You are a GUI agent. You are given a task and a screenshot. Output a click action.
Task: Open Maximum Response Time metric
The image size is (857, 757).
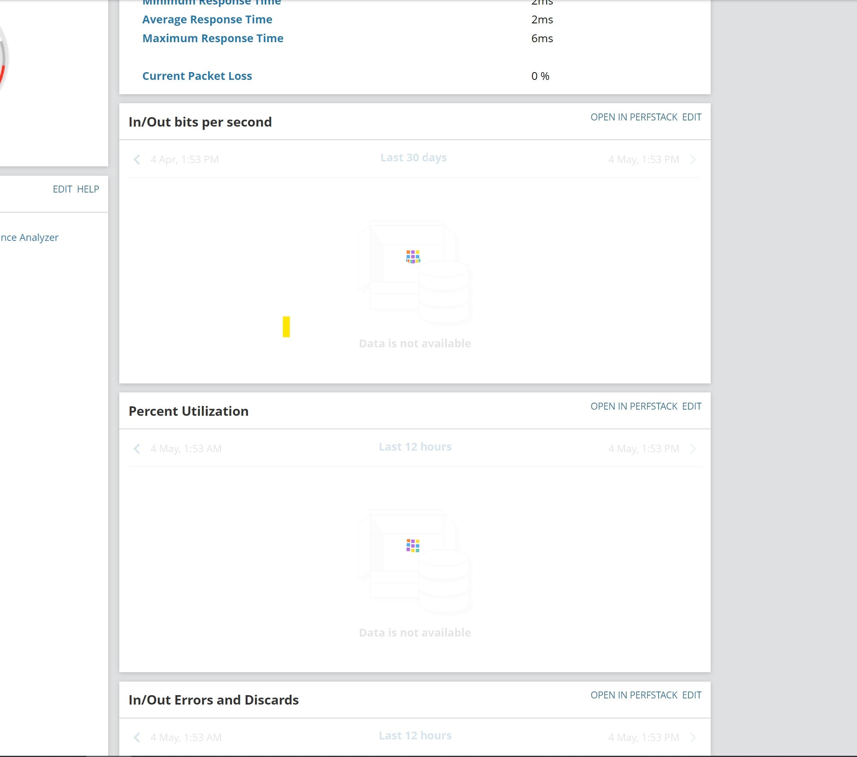pos(213,38)
